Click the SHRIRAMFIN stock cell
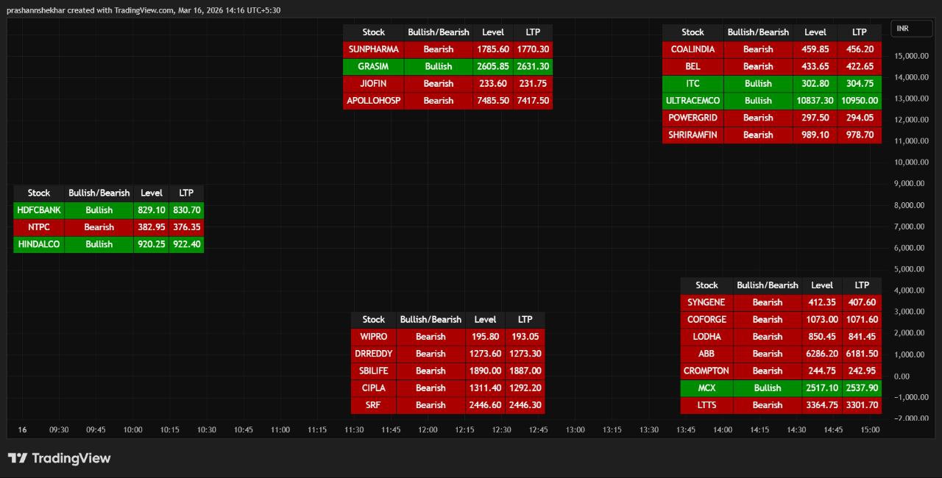942x478 pixels. coord(693,135)
